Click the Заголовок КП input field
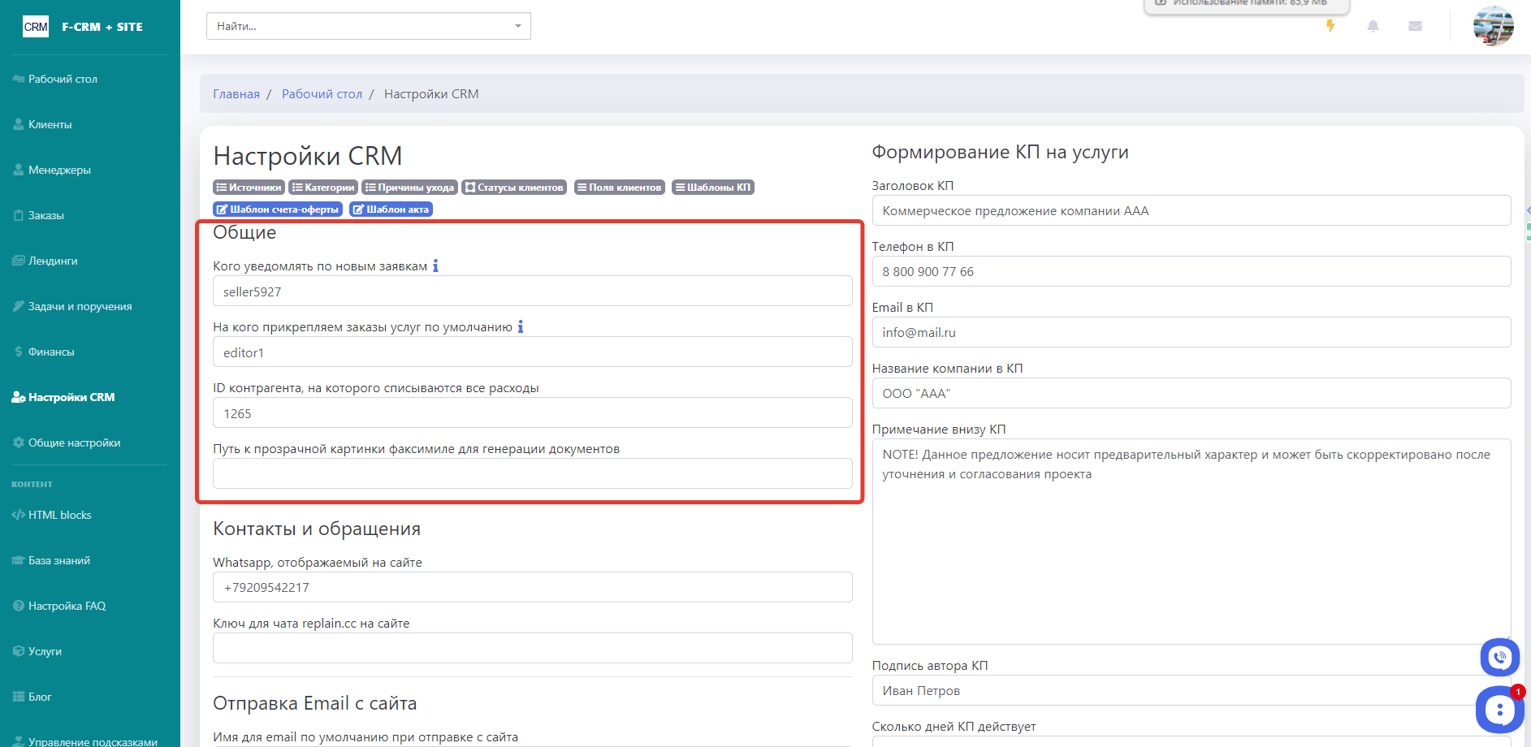Image resolution: width=1531 pixels, height=747 pixels. click(x=1191, y=211)
